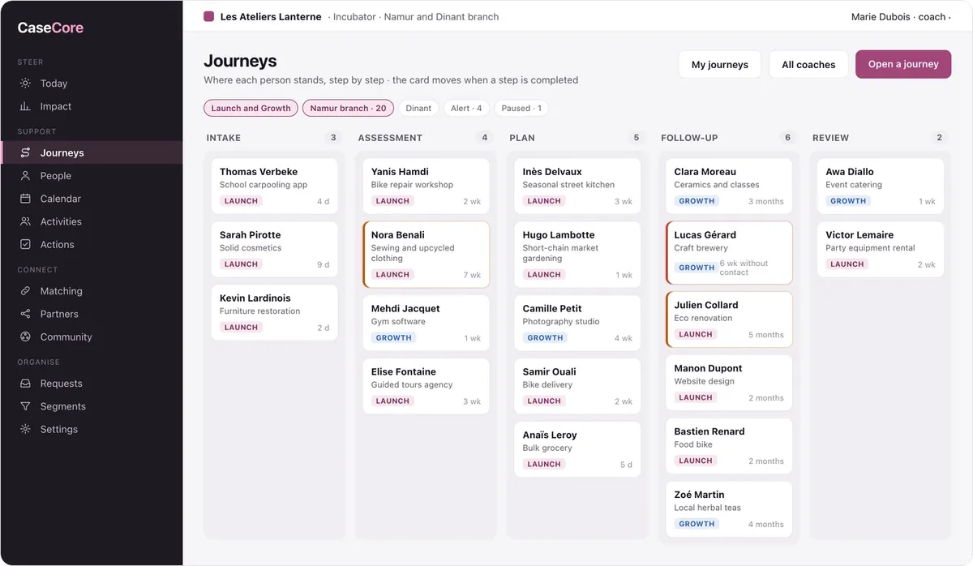Click the All coaches button
This screenshot has width=973, height=566.
808,65
